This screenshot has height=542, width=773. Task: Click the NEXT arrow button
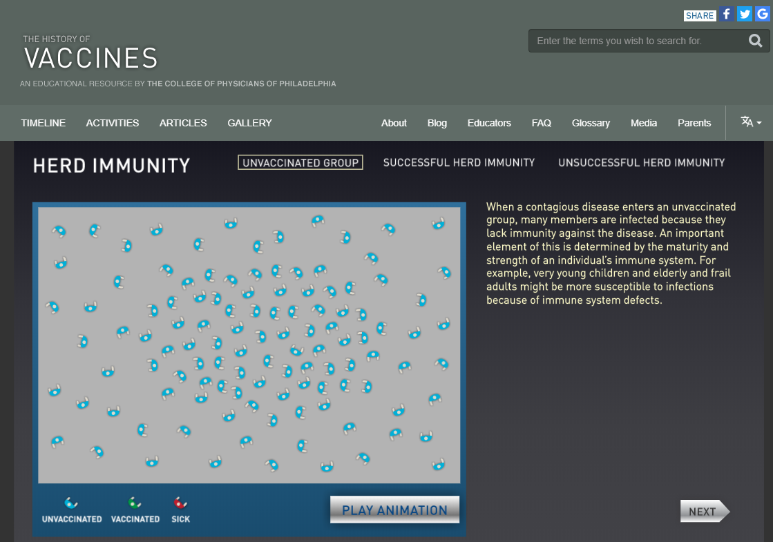coord(705,512)
